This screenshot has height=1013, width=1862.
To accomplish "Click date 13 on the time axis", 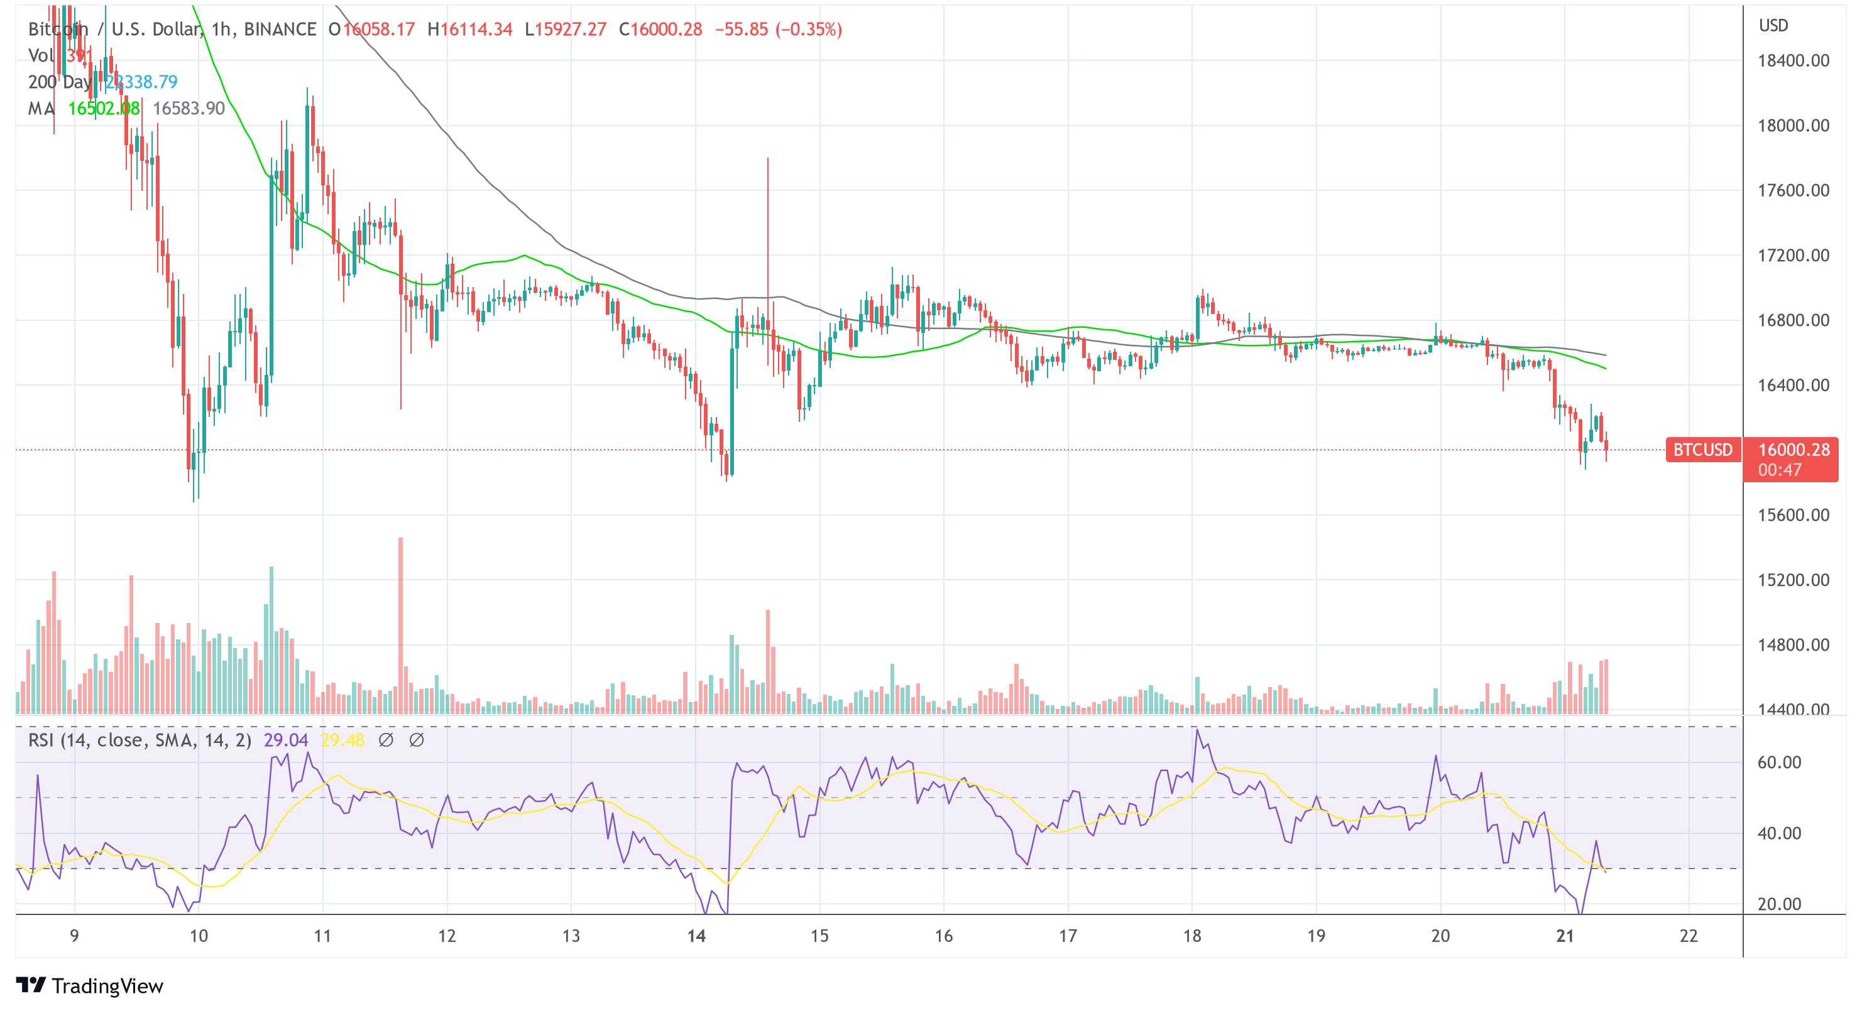I will click(x=571, y=936).
